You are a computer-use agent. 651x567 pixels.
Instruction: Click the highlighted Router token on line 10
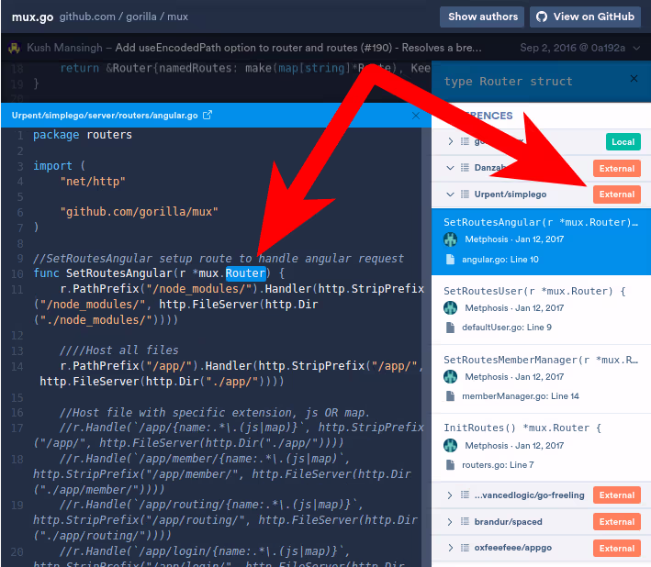pos(245,273)
